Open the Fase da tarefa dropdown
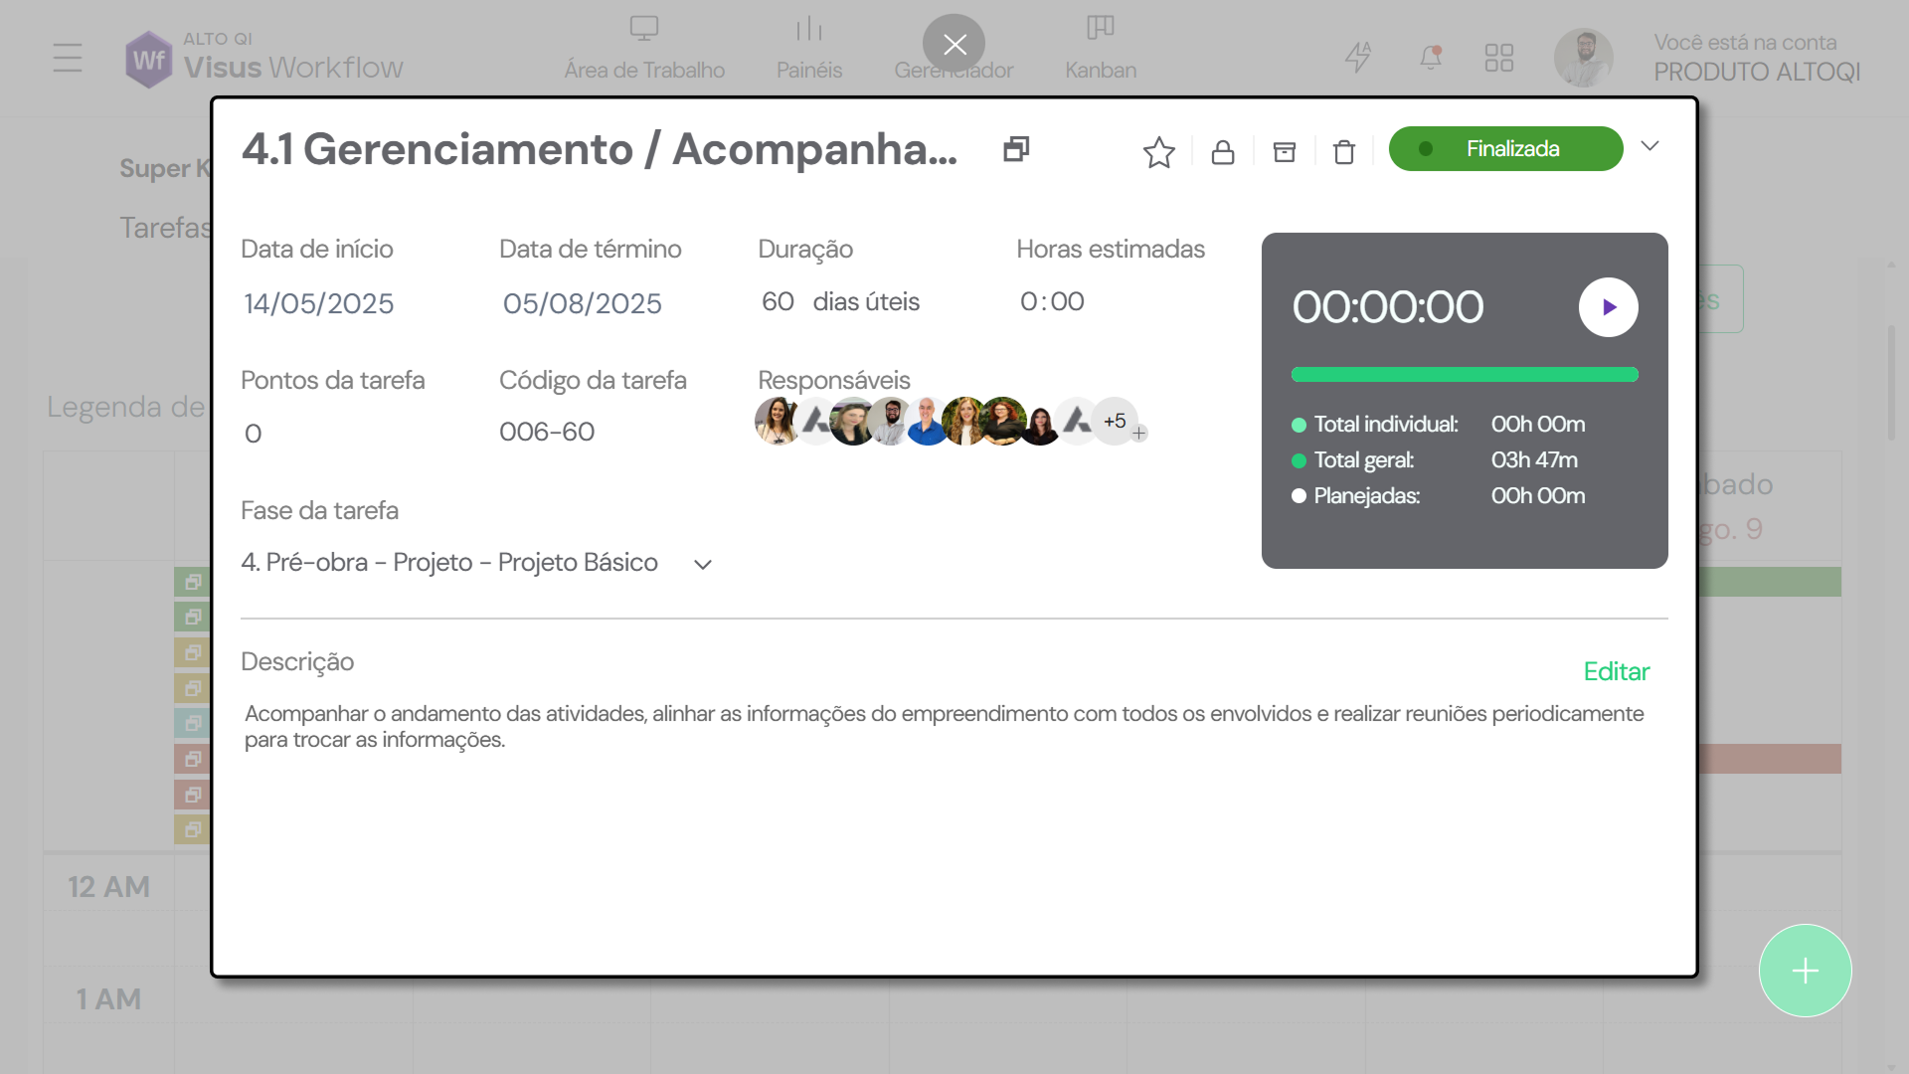The height and width of the screenshot is (1074, 1909). pyautogui.click(x=702, y=564)
